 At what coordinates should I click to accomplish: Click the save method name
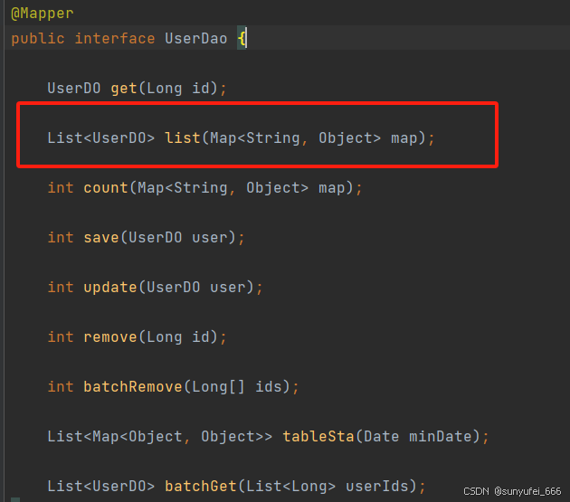101,238
